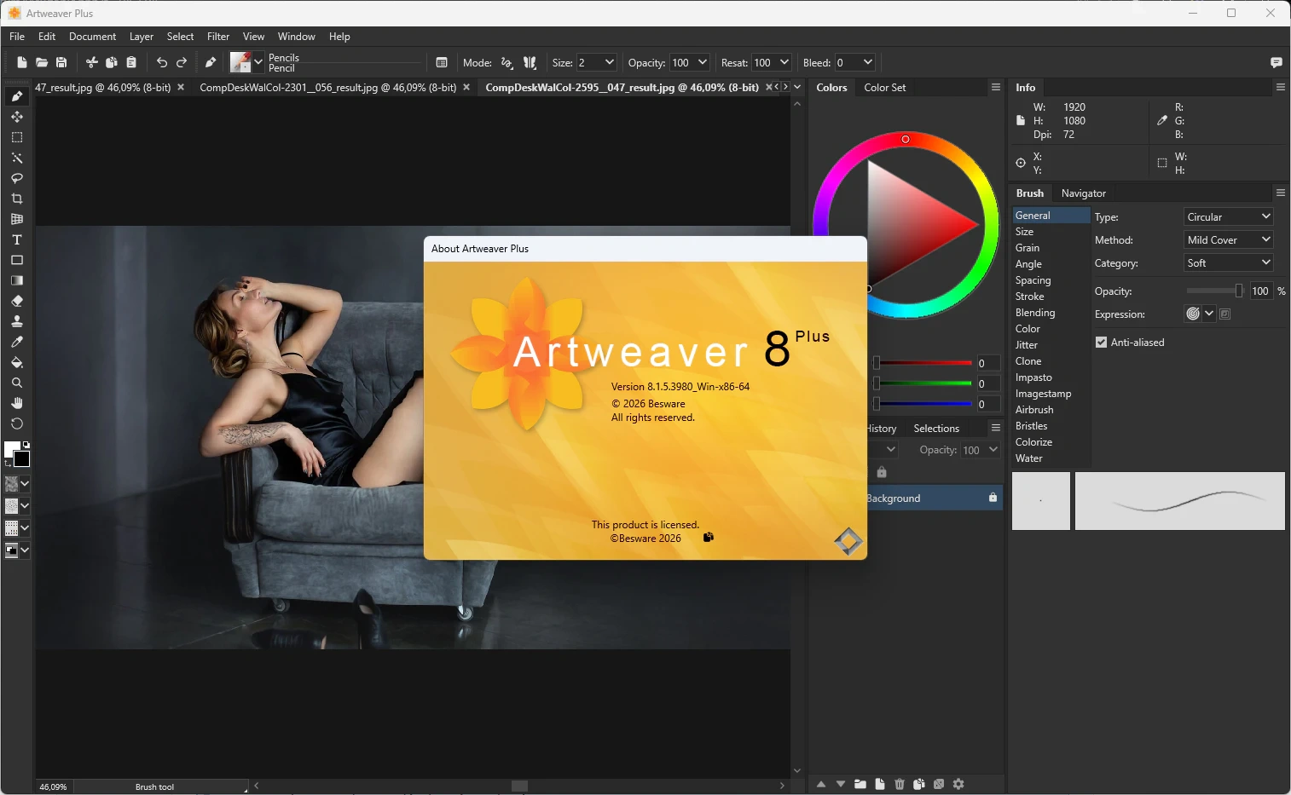
Task: Expand the Category dropdown showing Soft
Action: click(x=1228, y=262)
